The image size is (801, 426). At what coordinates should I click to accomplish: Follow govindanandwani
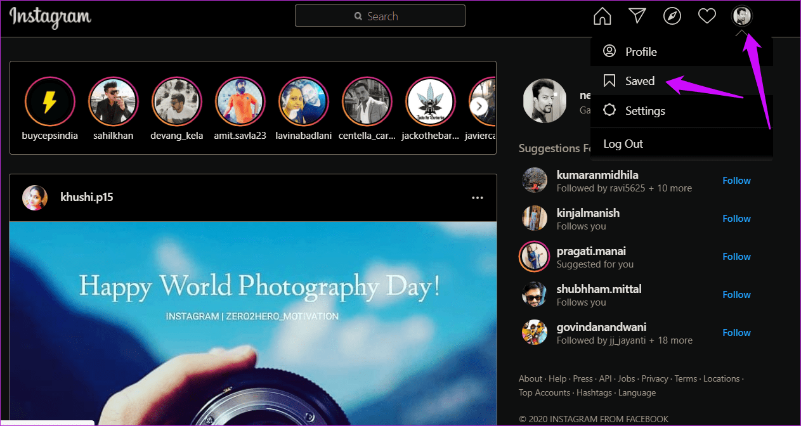736,333
